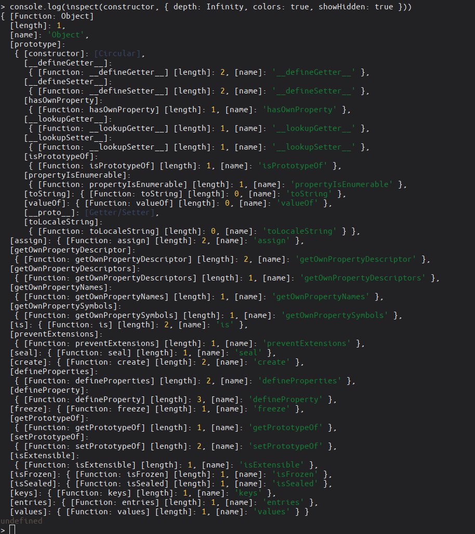Click the '[__defineGetter__]:' property label

[68, 63]
